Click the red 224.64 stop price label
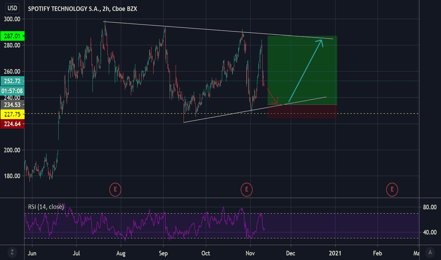The image size is (441, 260). (x=12, y=124)
